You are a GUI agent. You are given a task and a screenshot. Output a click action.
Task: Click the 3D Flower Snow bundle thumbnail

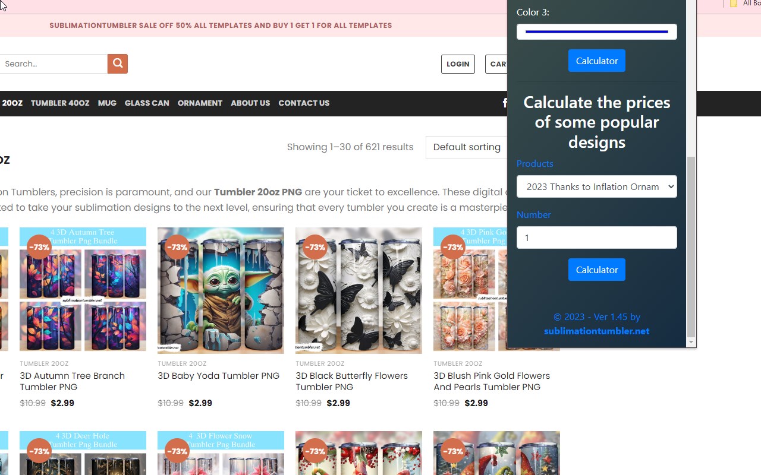tap(221, 453)
